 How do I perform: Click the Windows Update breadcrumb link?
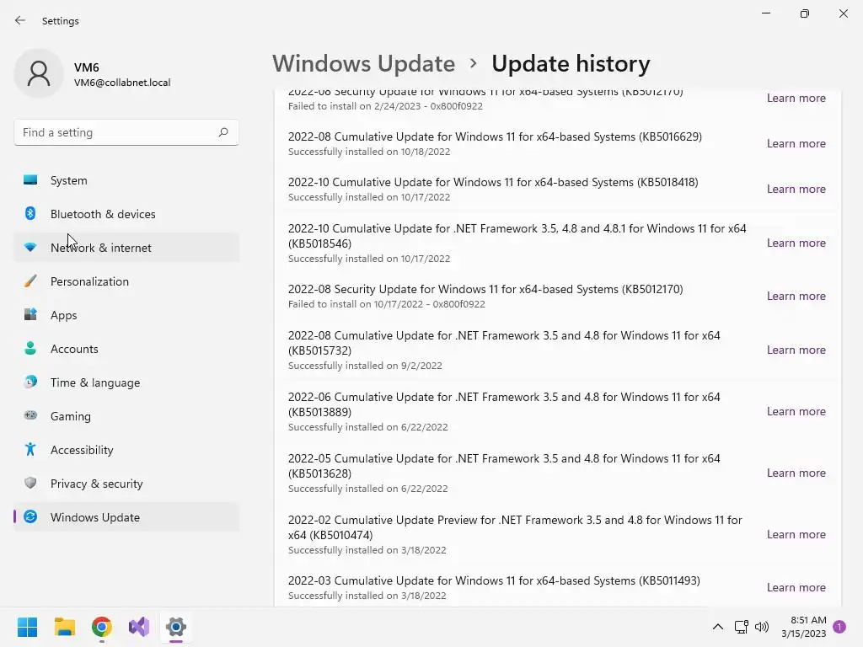pos(363,64)
